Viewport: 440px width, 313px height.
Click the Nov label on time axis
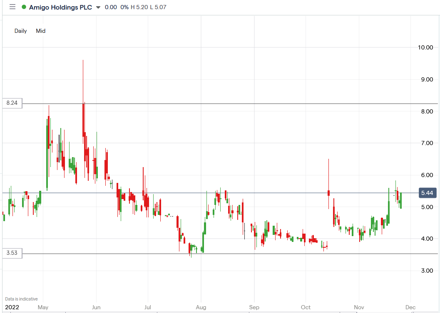pyautogui.click(x=359, y=308)
